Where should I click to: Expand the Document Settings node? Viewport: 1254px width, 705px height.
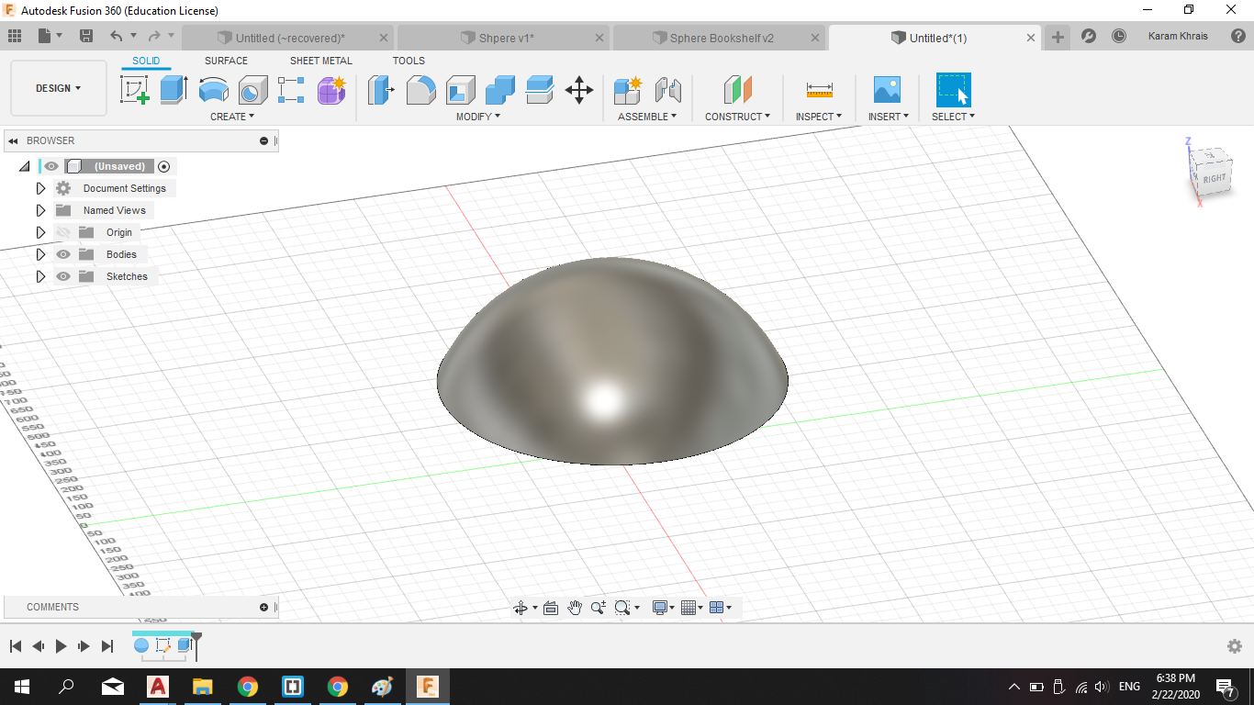[x=40, y=188]
